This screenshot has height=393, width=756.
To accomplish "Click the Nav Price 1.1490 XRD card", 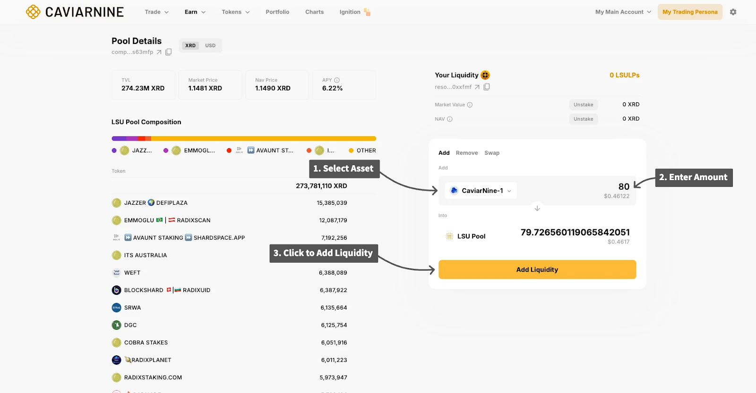I will pyautogui.click(x=277, y=85).
